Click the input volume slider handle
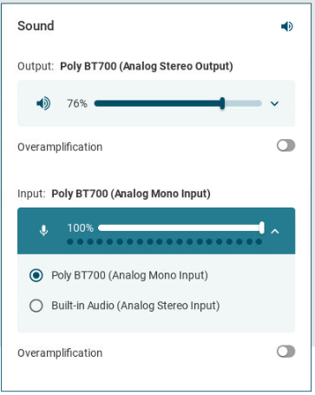 [262, 227]
